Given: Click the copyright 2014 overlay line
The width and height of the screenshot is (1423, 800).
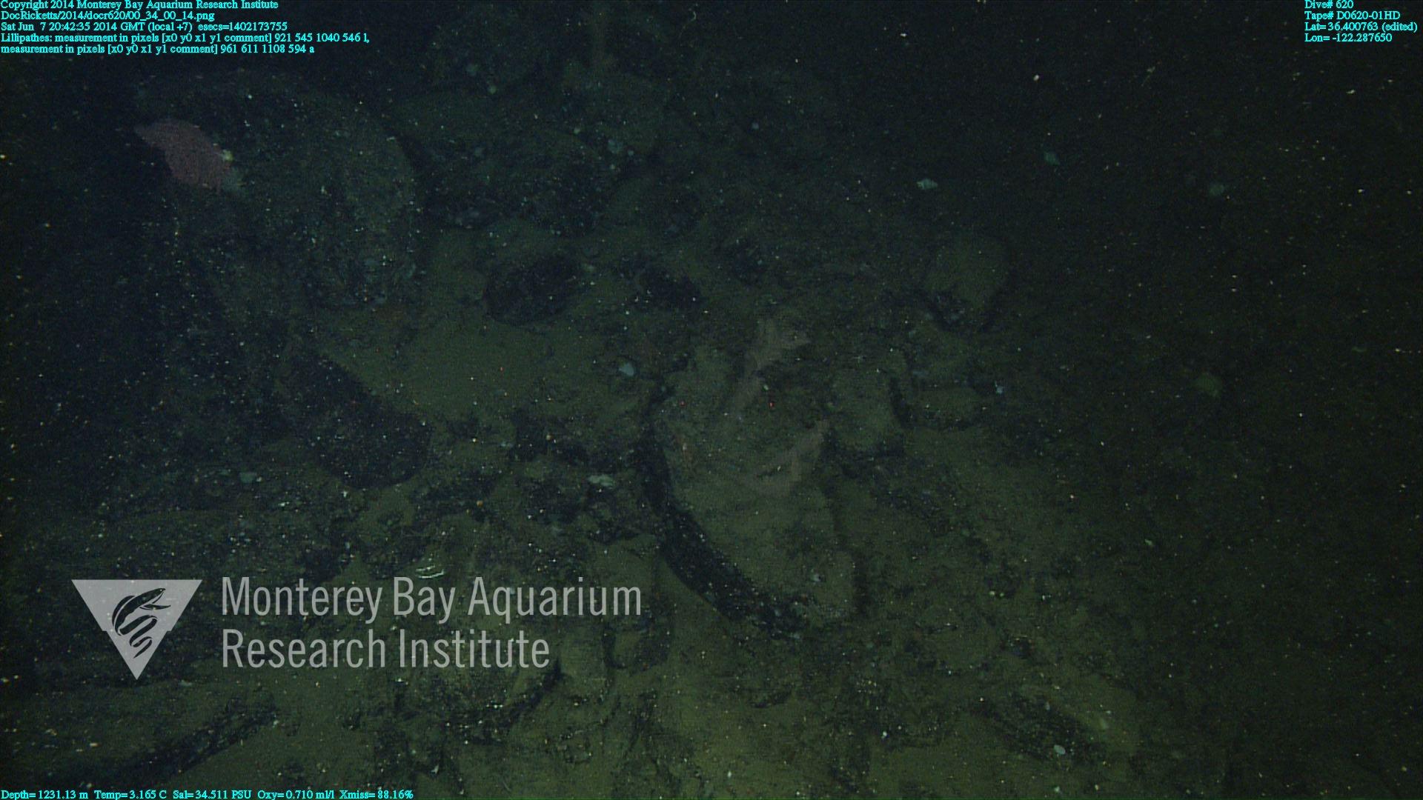Looking at the screenshot, I should pyautogui.click(x=139, y=4).
